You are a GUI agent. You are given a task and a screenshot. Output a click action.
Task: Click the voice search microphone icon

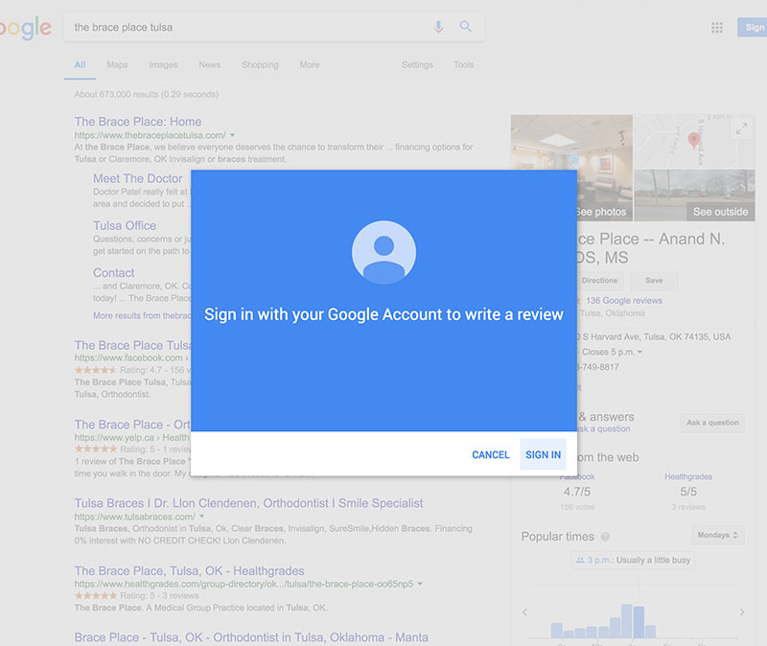click(438, 27)
